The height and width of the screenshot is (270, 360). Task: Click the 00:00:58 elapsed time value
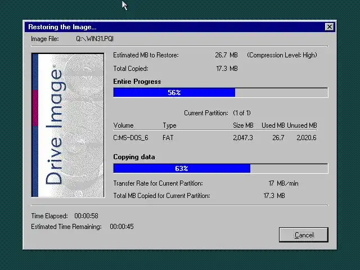pos(86,216)
